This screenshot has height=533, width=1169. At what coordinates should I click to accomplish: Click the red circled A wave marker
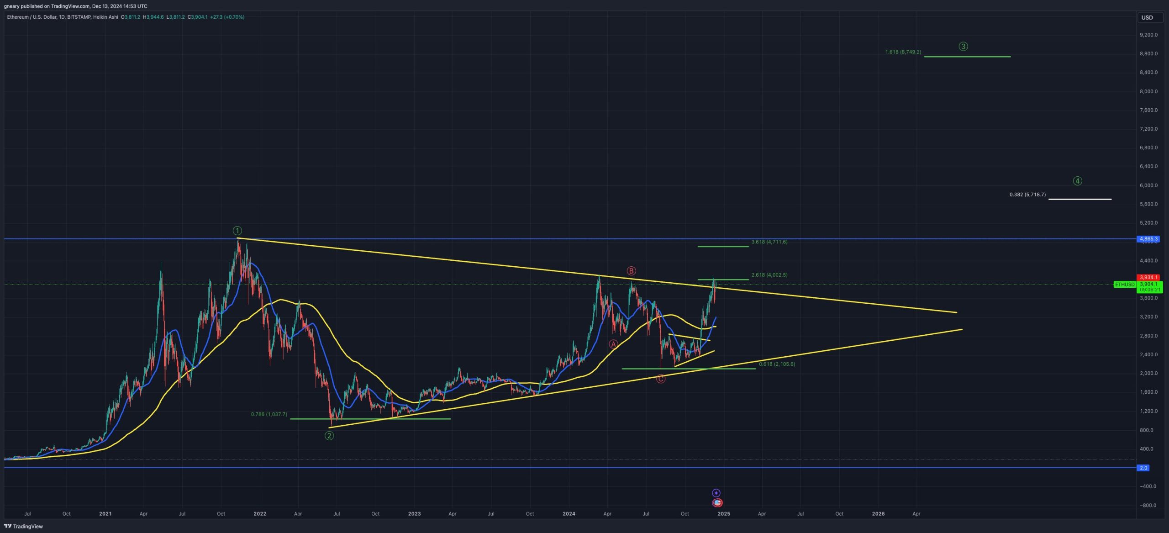tap(613, 344)
